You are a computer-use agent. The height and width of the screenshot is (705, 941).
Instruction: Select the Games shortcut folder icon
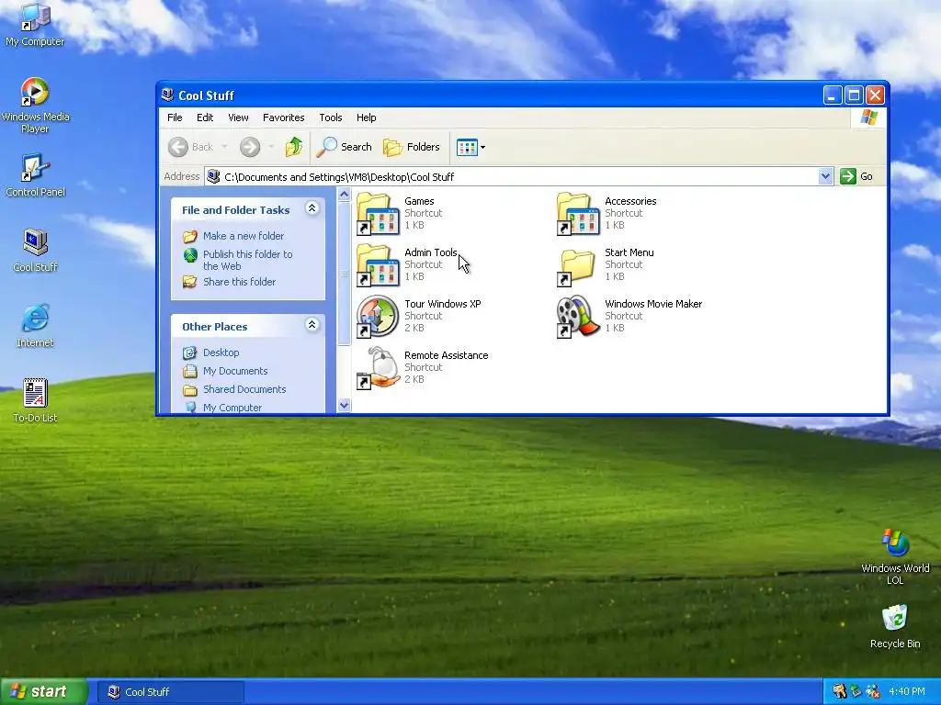[x=378, y=213]
